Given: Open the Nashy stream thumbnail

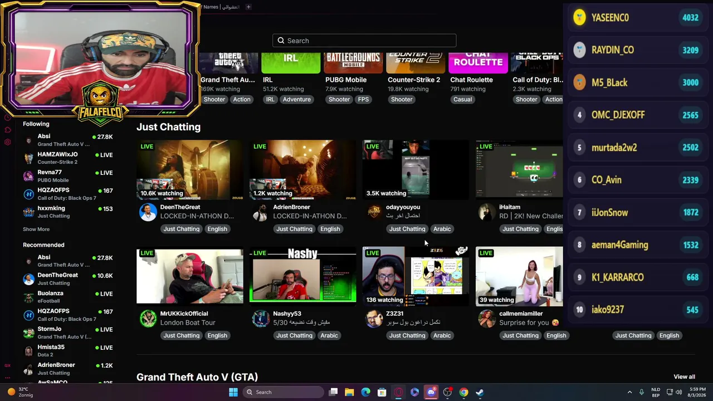Looking at the screenshot, I should [x=303, y=276].
